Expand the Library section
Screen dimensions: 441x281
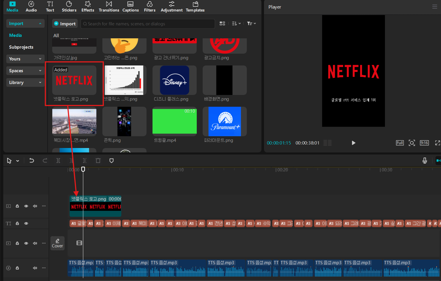pos(25,83)
